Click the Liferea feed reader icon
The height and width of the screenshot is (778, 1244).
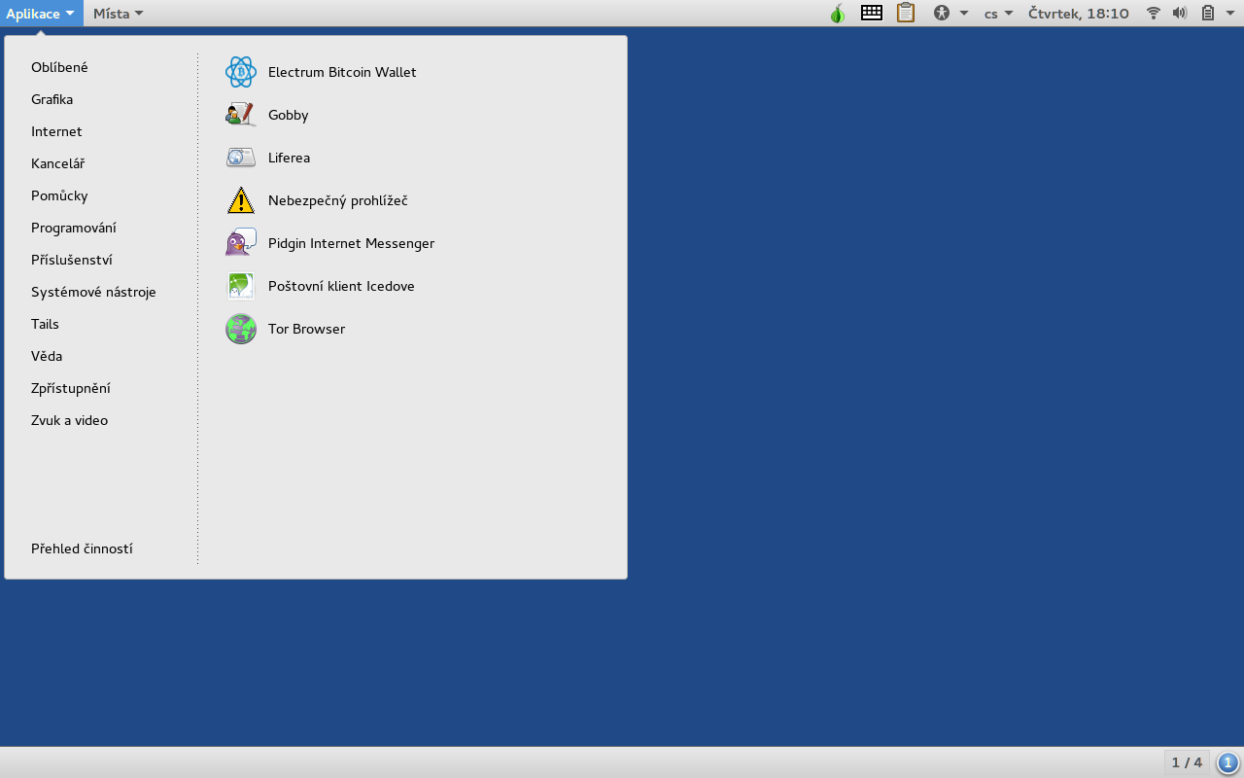[241, 158]
